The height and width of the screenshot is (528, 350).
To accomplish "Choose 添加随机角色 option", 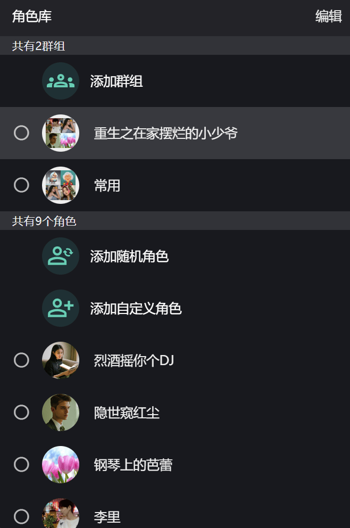I will pyautogui.click(x=129, y=257).
